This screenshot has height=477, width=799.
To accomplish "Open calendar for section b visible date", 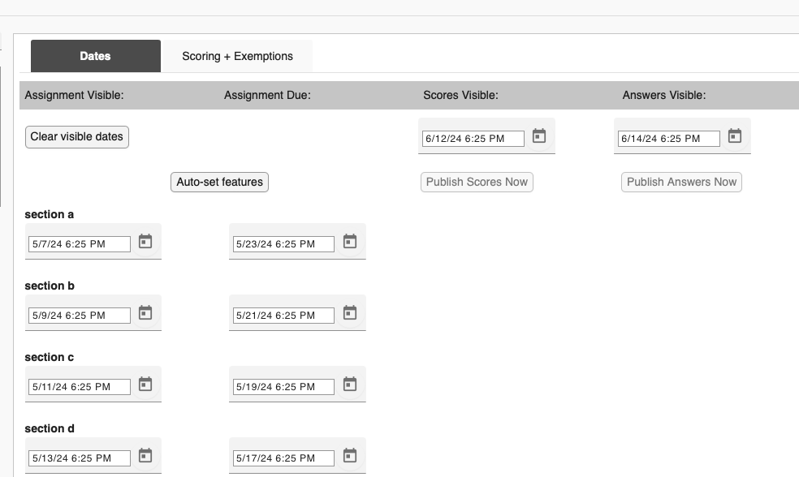I will [x=145, y=312].
